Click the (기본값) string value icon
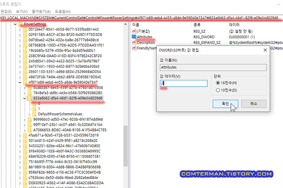Screen dimensions: 283x188 [x=134, y=31]
